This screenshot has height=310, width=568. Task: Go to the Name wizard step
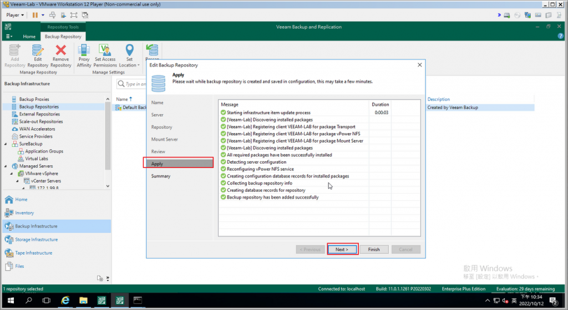(157, 103)
